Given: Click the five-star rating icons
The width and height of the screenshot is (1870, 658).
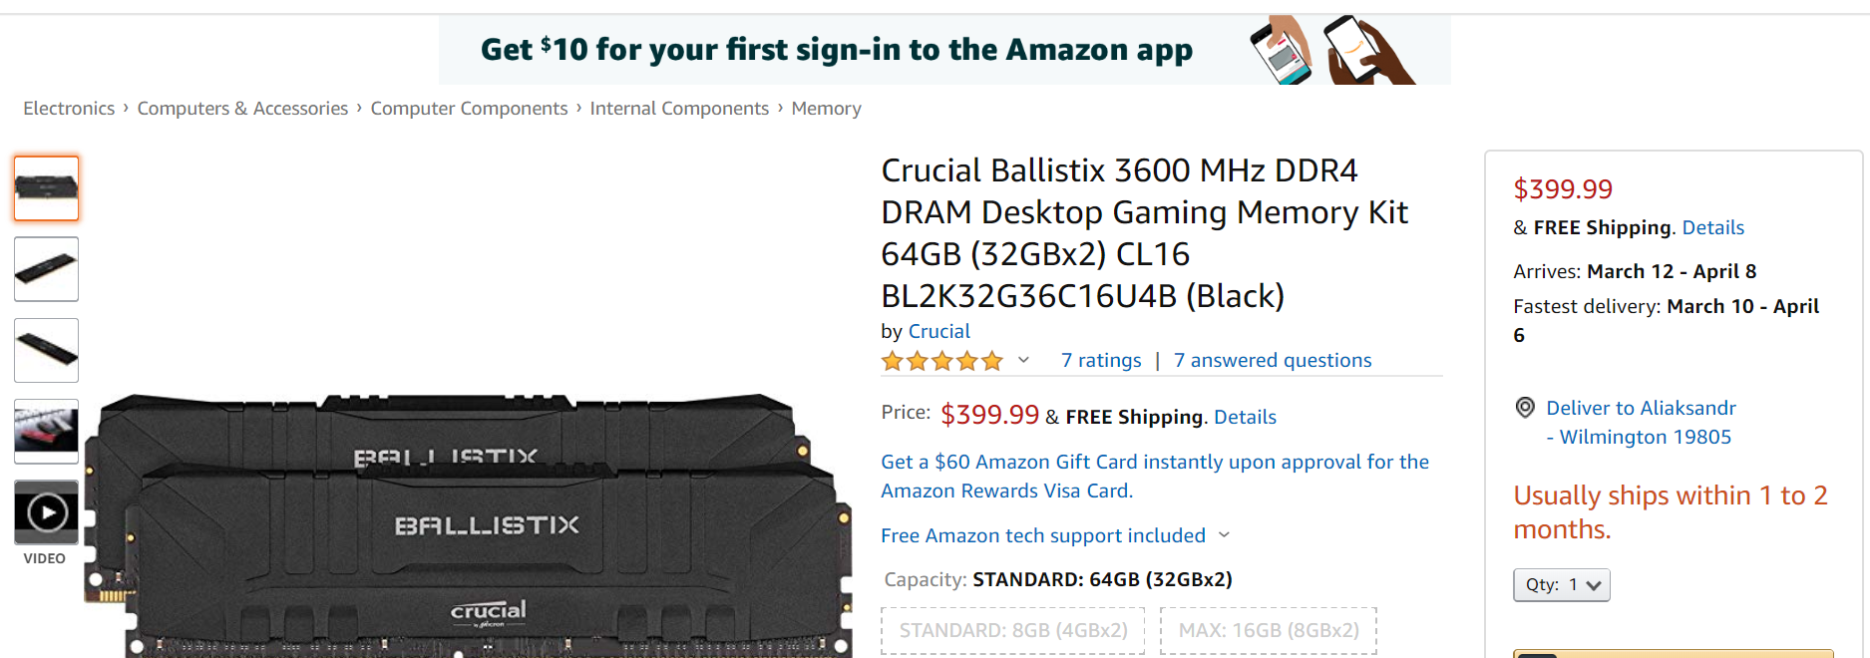Looking at the screenshot, I should pyautogui.click(x=941, y=361).
